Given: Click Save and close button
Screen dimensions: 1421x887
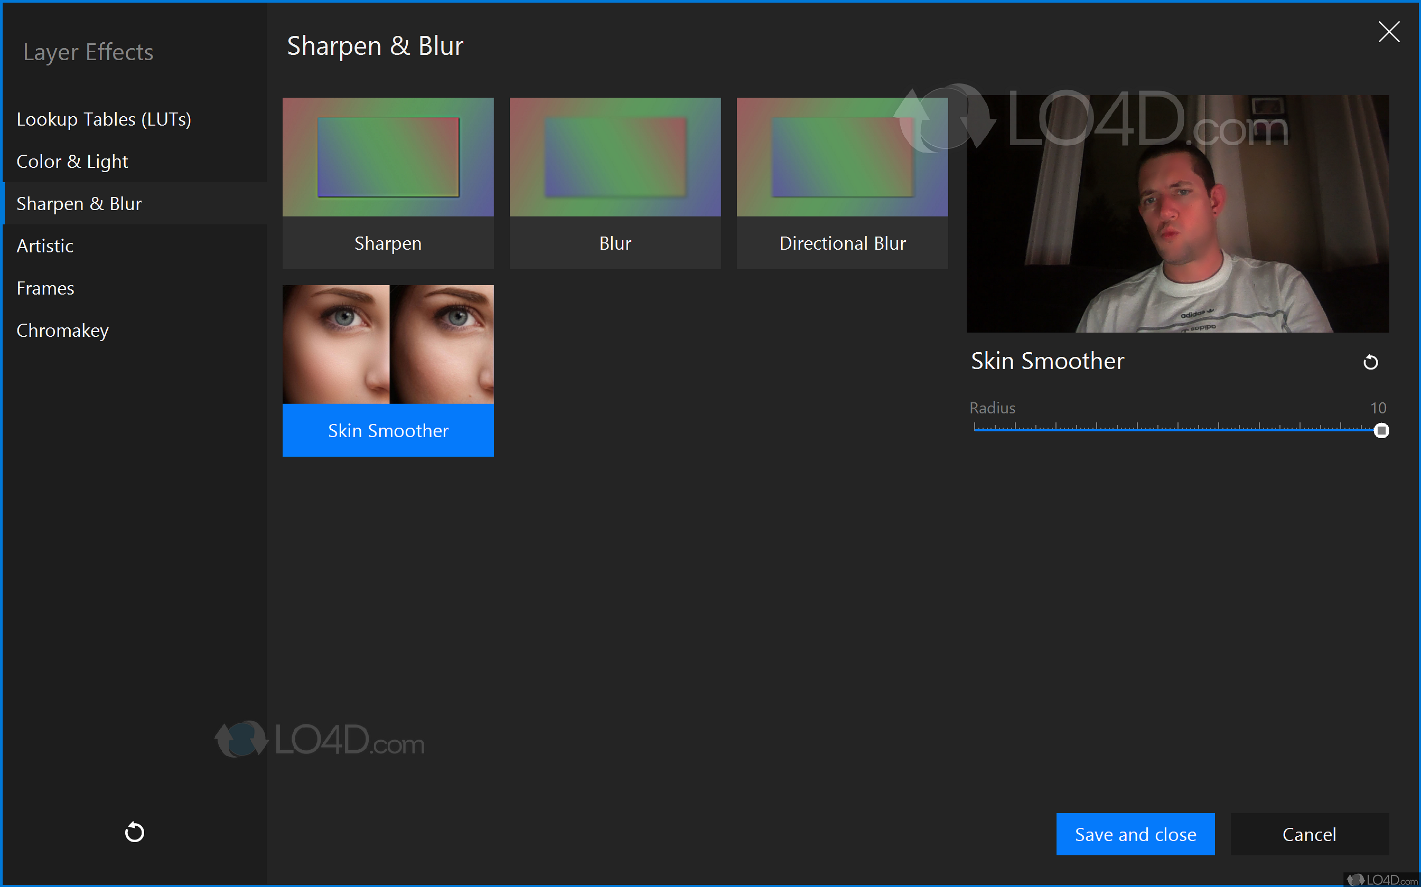Looking at the screenshot, I should point(1135,834).
